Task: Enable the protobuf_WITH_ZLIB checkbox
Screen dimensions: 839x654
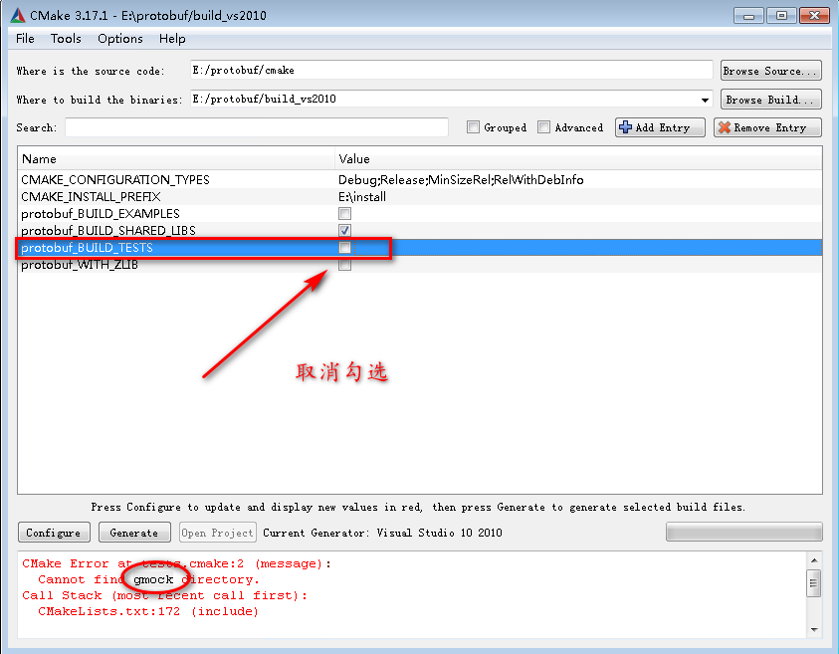Action: (344, 265)
